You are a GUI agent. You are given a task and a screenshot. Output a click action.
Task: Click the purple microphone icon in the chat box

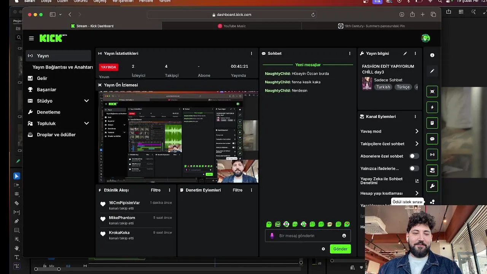pos(272,236)
